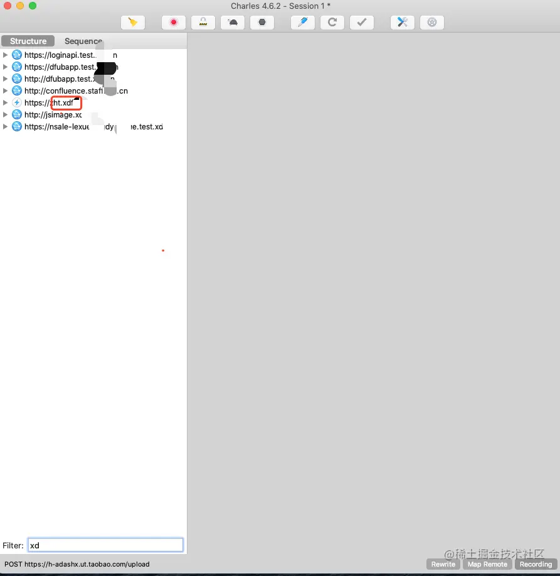The width and height of the screenshot is (560, 576).
Task: Expand the http://dfubapp.test host node
Action: [x=5, y=79]
